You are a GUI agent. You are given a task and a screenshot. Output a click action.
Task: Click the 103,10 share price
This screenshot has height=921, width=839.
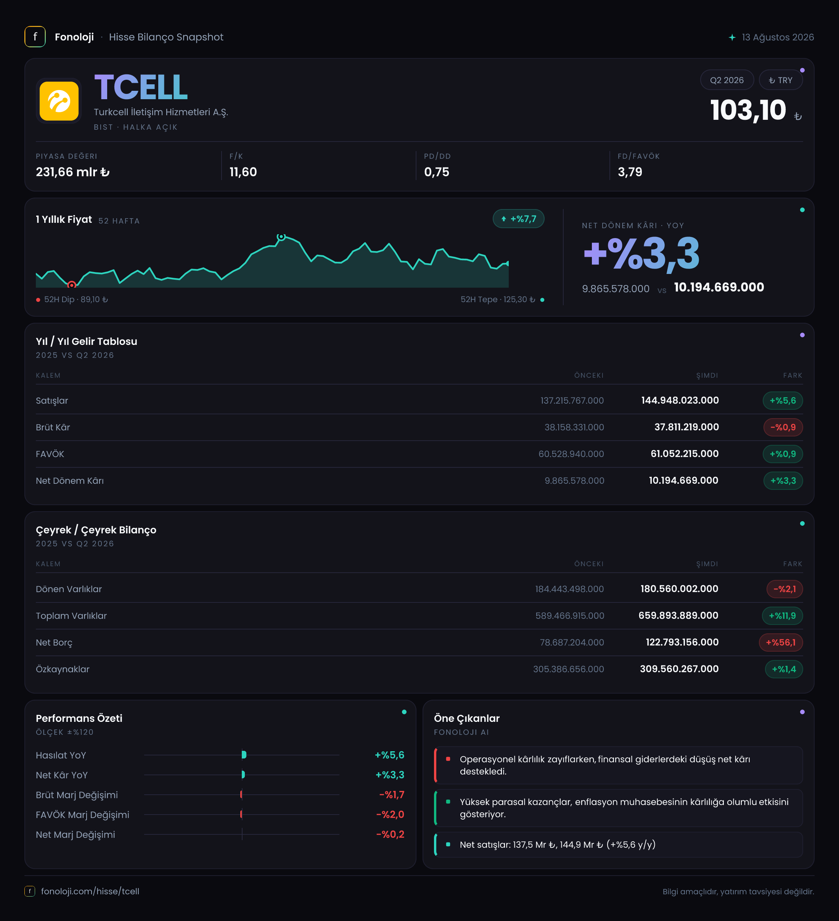[x=747, y=110]
